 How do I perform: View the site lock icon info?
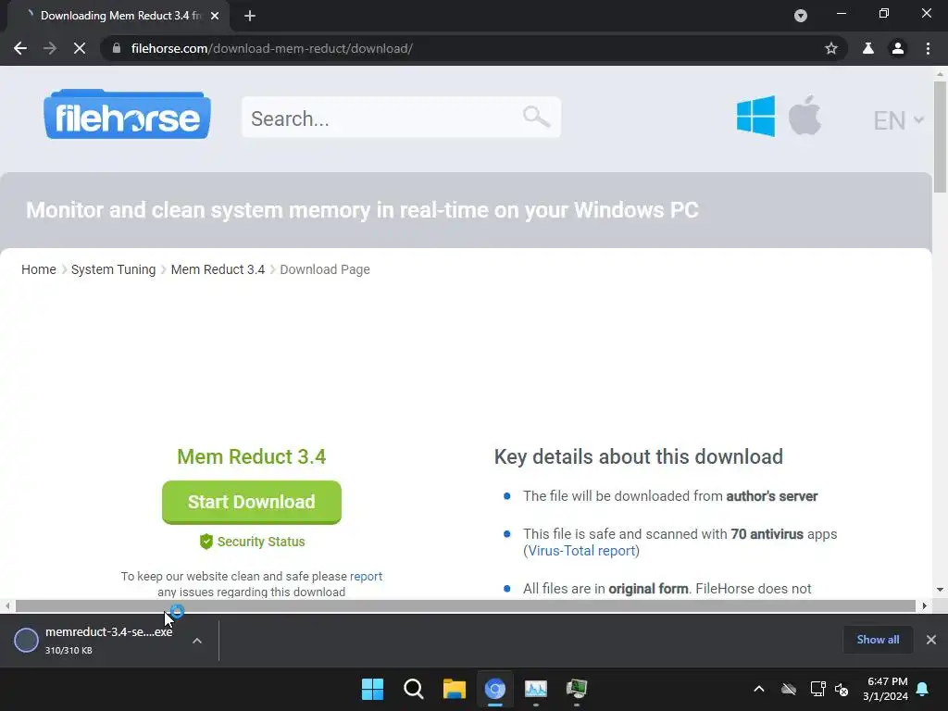coord(117,48)
